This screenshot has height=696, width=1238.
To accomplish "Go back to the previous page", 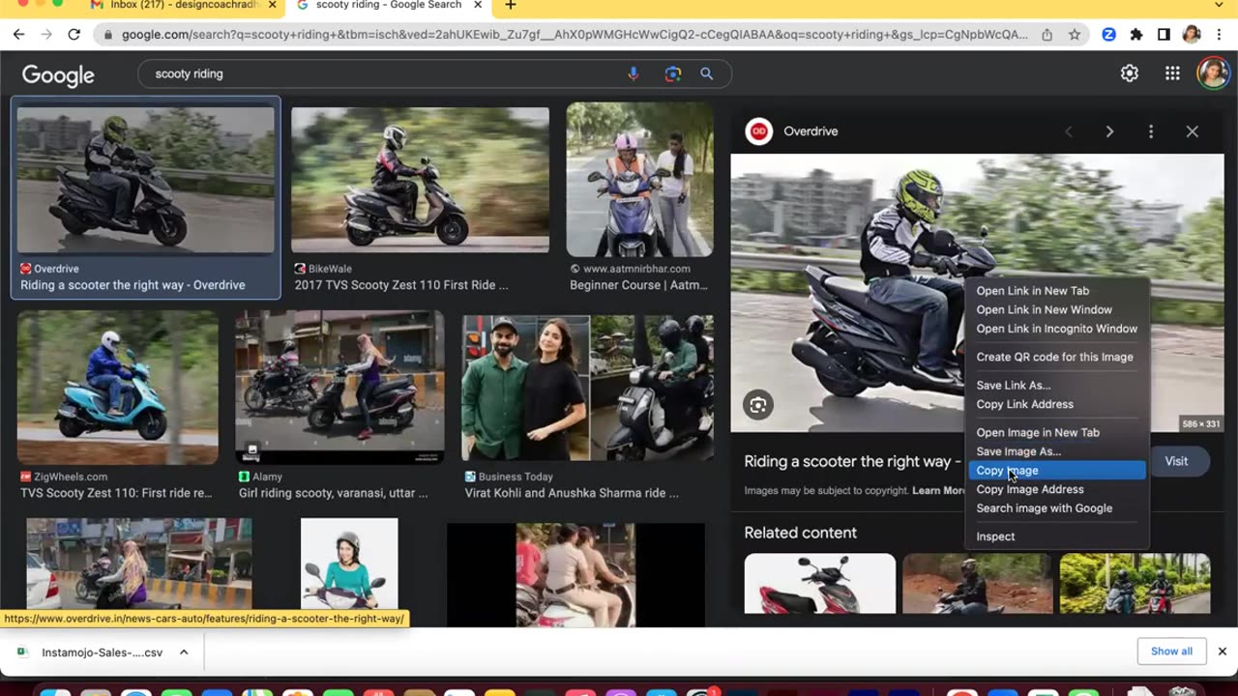I will 18,34.
